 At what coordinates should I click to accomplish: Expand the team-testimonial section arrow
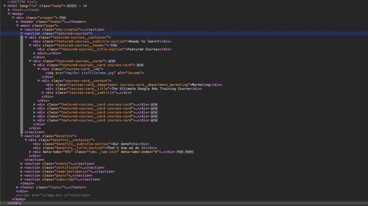(x=22, y=172)
